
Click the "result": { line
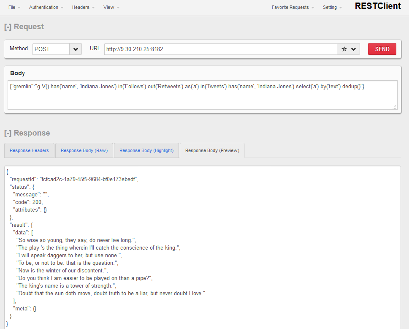(x=21, y=225)
